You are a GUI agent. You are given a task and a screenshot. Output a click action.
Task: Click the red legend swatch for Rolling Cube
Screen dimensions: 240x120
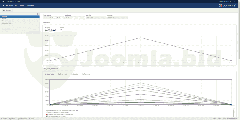tap(47, 114)
